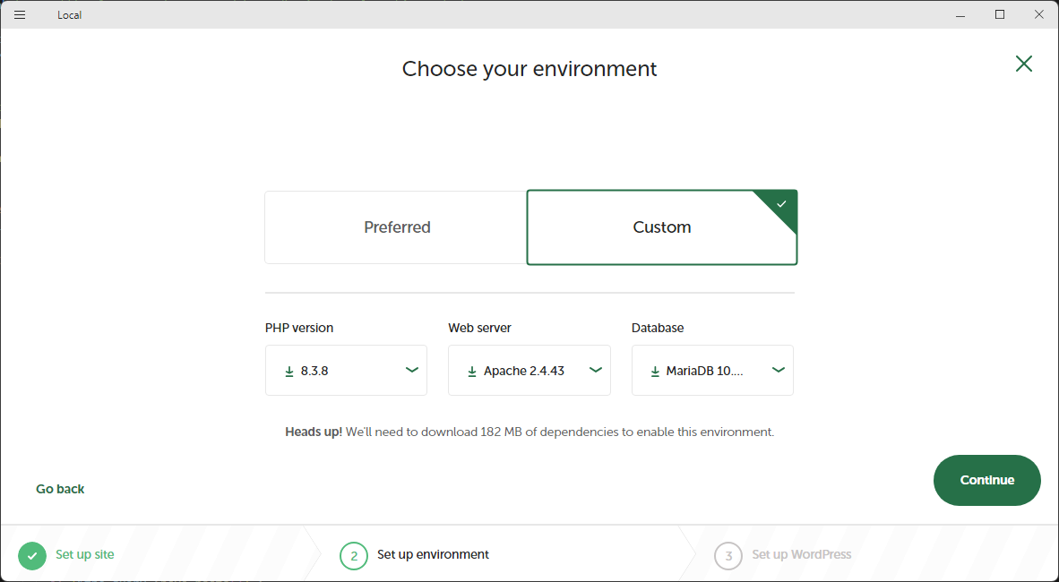This screenshot has height=582, width=1059.
Task: Click the download icon beside Apache 2.4.43
Action: click(472, 371)
